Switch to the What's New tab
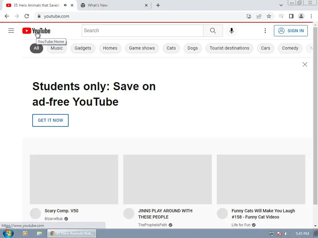The width and height of the screenshot is (318, 238). click(x=114, y=5)
